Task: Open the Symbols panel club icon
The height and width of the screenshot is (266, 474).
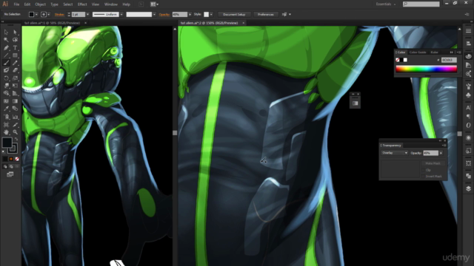Action: tap(468, 95)
